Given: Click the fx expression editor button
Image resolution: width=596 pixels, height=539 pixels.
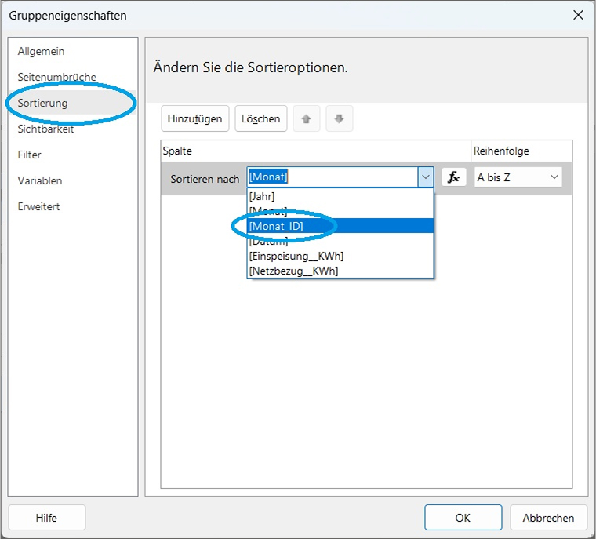Looking at the screenshot, I should click(453, 177).
